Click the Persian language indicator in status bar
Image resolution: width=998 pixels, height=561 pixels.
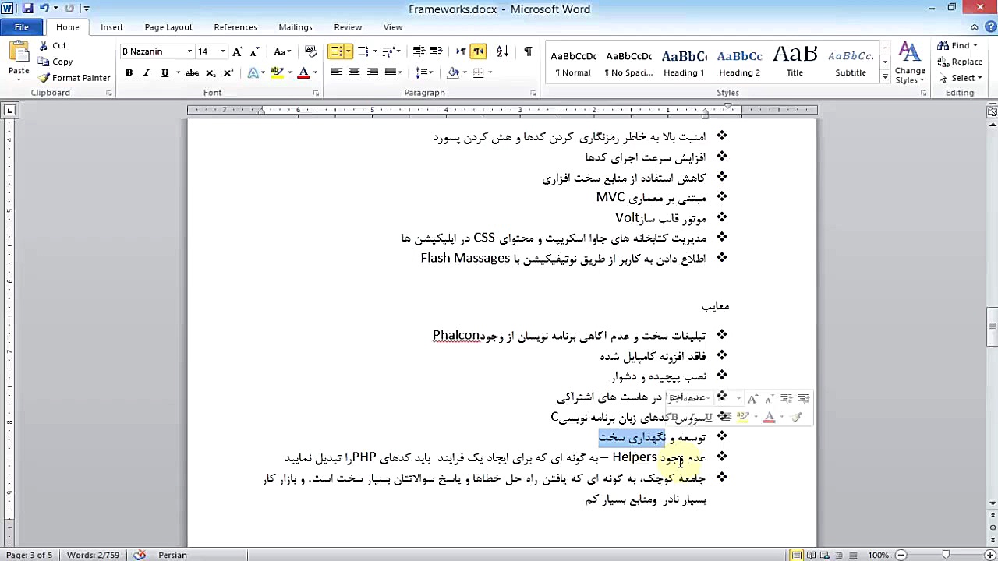click(172, 555)
